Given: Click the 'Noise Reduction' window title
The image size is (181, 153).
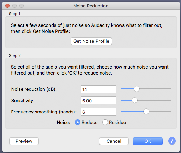Looking at the screenshot, I should [x=91, y=6].
